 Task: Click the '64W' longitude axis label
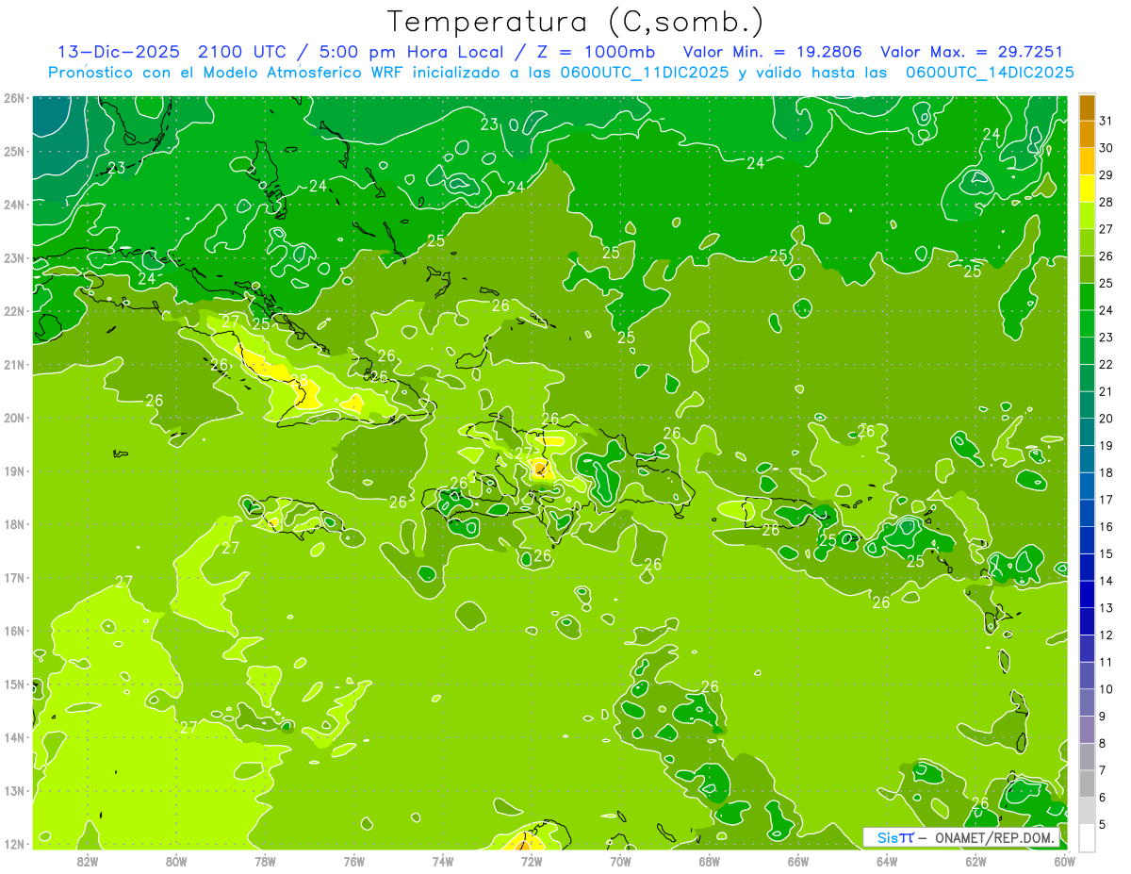click(x=887, y=862)
